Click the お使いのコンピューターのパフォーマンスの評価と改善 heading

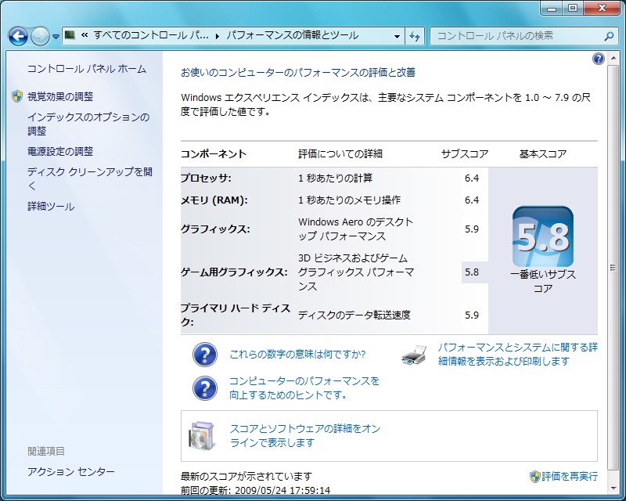click(298, 72)
